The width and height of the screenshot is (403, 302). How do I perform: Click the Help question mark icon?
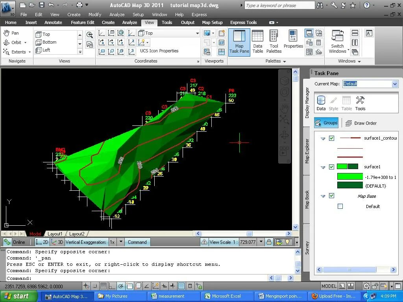pos(367,5)
